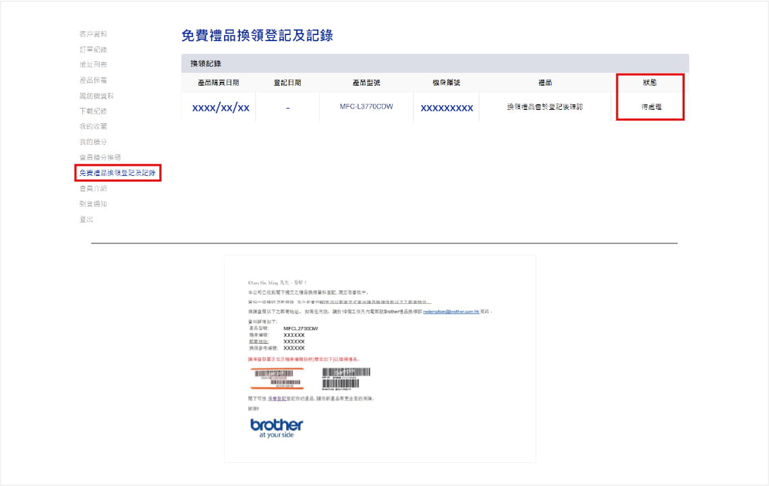This screenshot has width=769, height=486.
Task: Open 產品保養 section
Action: pyautogui.click(x=93, y=80)
